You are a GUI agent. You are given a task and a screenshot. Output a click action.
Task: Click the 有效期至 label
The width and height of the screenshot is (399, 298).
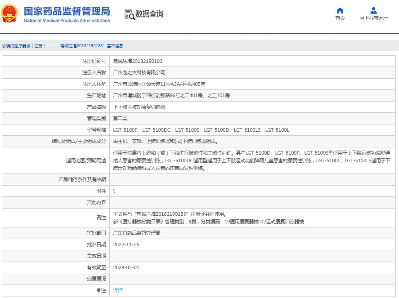point(96,267)
